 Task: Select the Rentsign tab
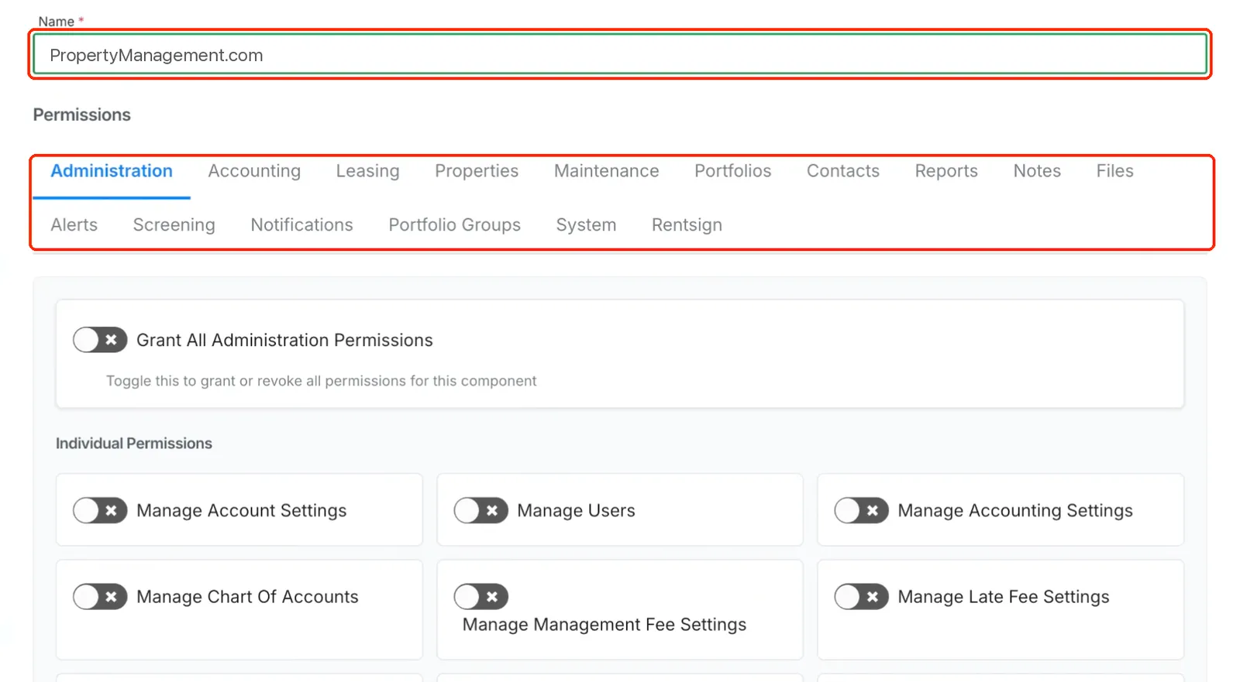click(x=687, y=225)
